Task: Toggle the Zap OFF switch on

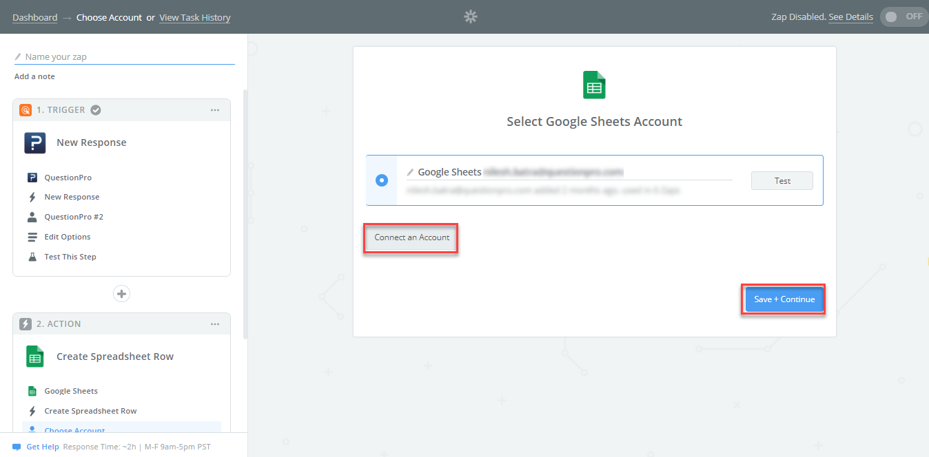Action: pos(903,16)
